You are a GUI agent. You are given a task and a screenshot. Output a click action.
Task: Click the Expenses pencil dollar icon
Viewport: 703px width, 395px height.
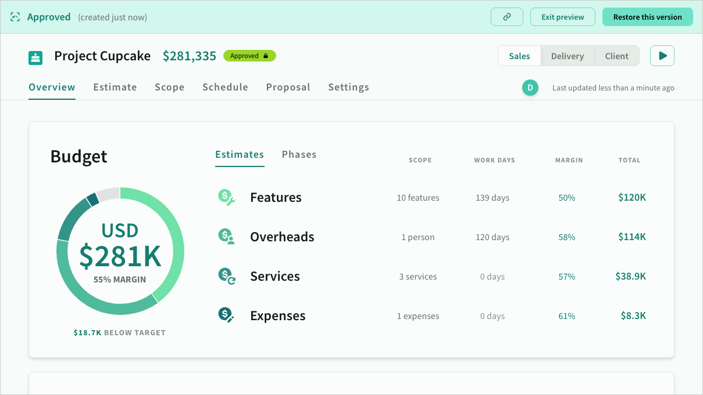[x=226, y=316]
